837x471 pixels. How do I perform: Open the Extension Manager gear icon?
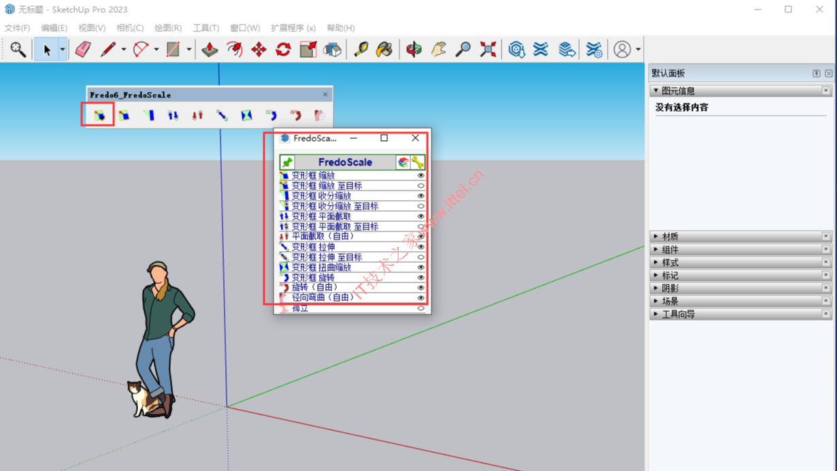coord(594,49)
